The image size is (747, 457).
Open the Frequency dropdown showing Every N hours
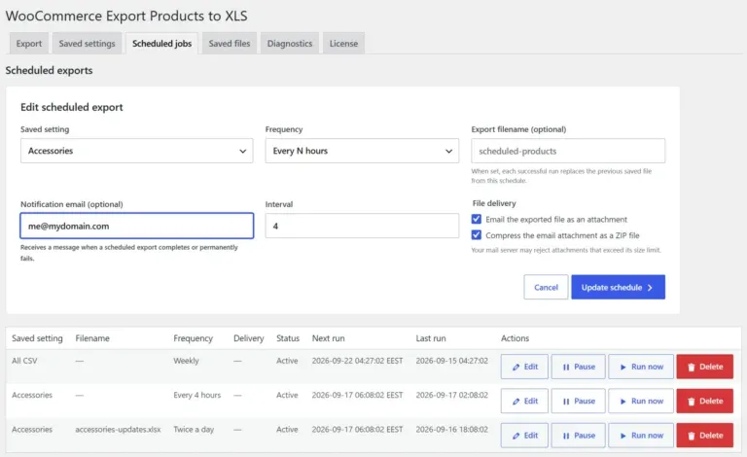point(362,151)
